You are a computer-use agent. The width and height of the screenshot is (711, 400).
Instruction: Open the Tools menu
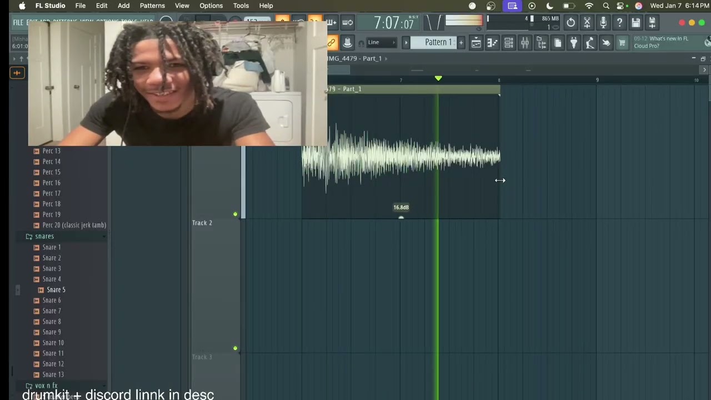[x=241, y=6]
